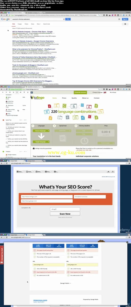Open the Google apps grid icon
131x307 pixels.
pyautogui.click(x=119, y=19)
